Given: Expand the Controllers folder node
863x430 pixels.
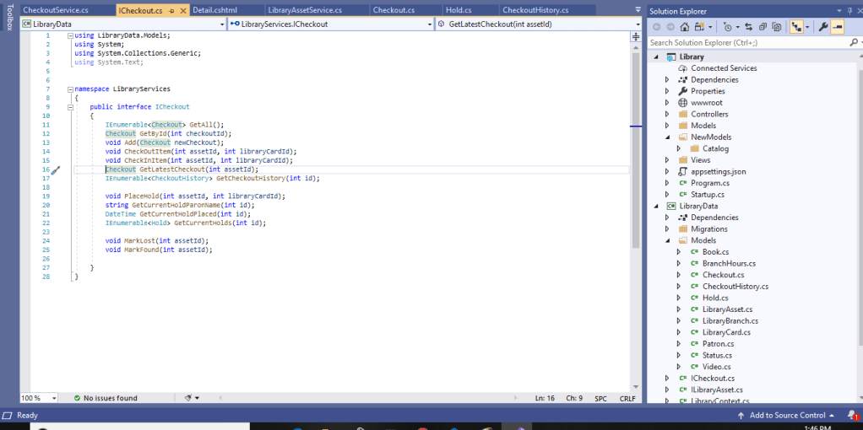Looking at the screenshot, I should pyautogui.click(x=667, y=114).
